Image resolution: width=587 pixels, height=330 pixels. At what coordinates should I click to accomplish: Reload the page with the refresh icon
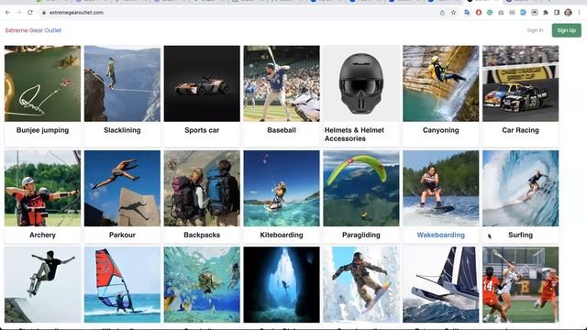point(30,12)
